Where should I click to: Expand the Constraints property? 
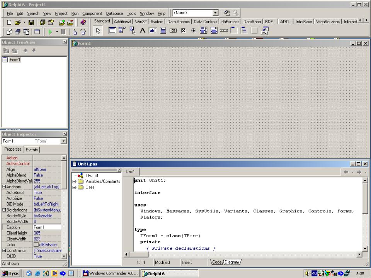[x=4, y=250]
